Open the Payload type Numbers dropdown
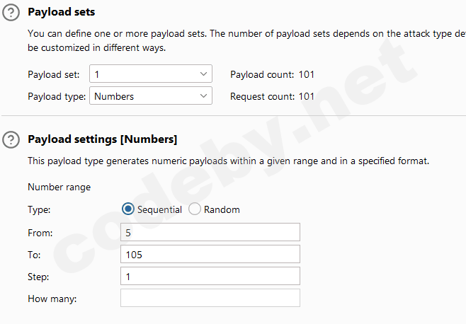 pyautogui.click(x=150, y=96)
